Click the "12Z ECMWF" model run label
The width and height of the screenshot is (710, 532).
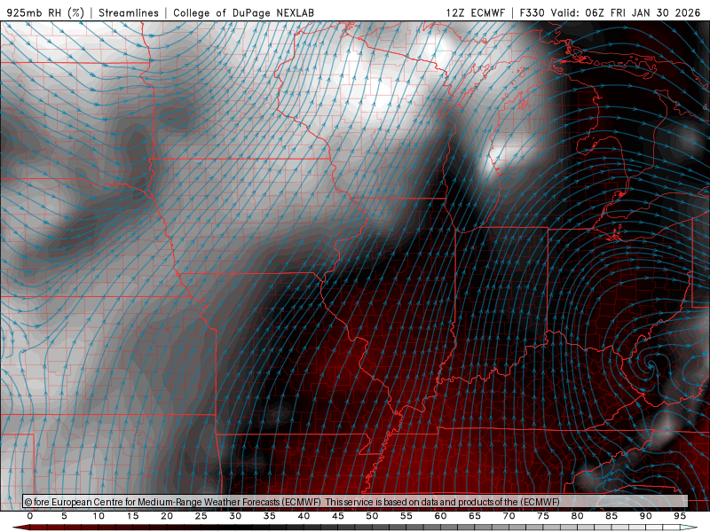click(x=475, y=12)
